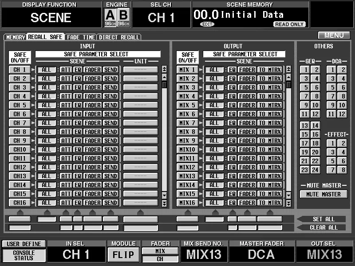Set fader mode to CH
355x266 pixels.
click(160, 259)
